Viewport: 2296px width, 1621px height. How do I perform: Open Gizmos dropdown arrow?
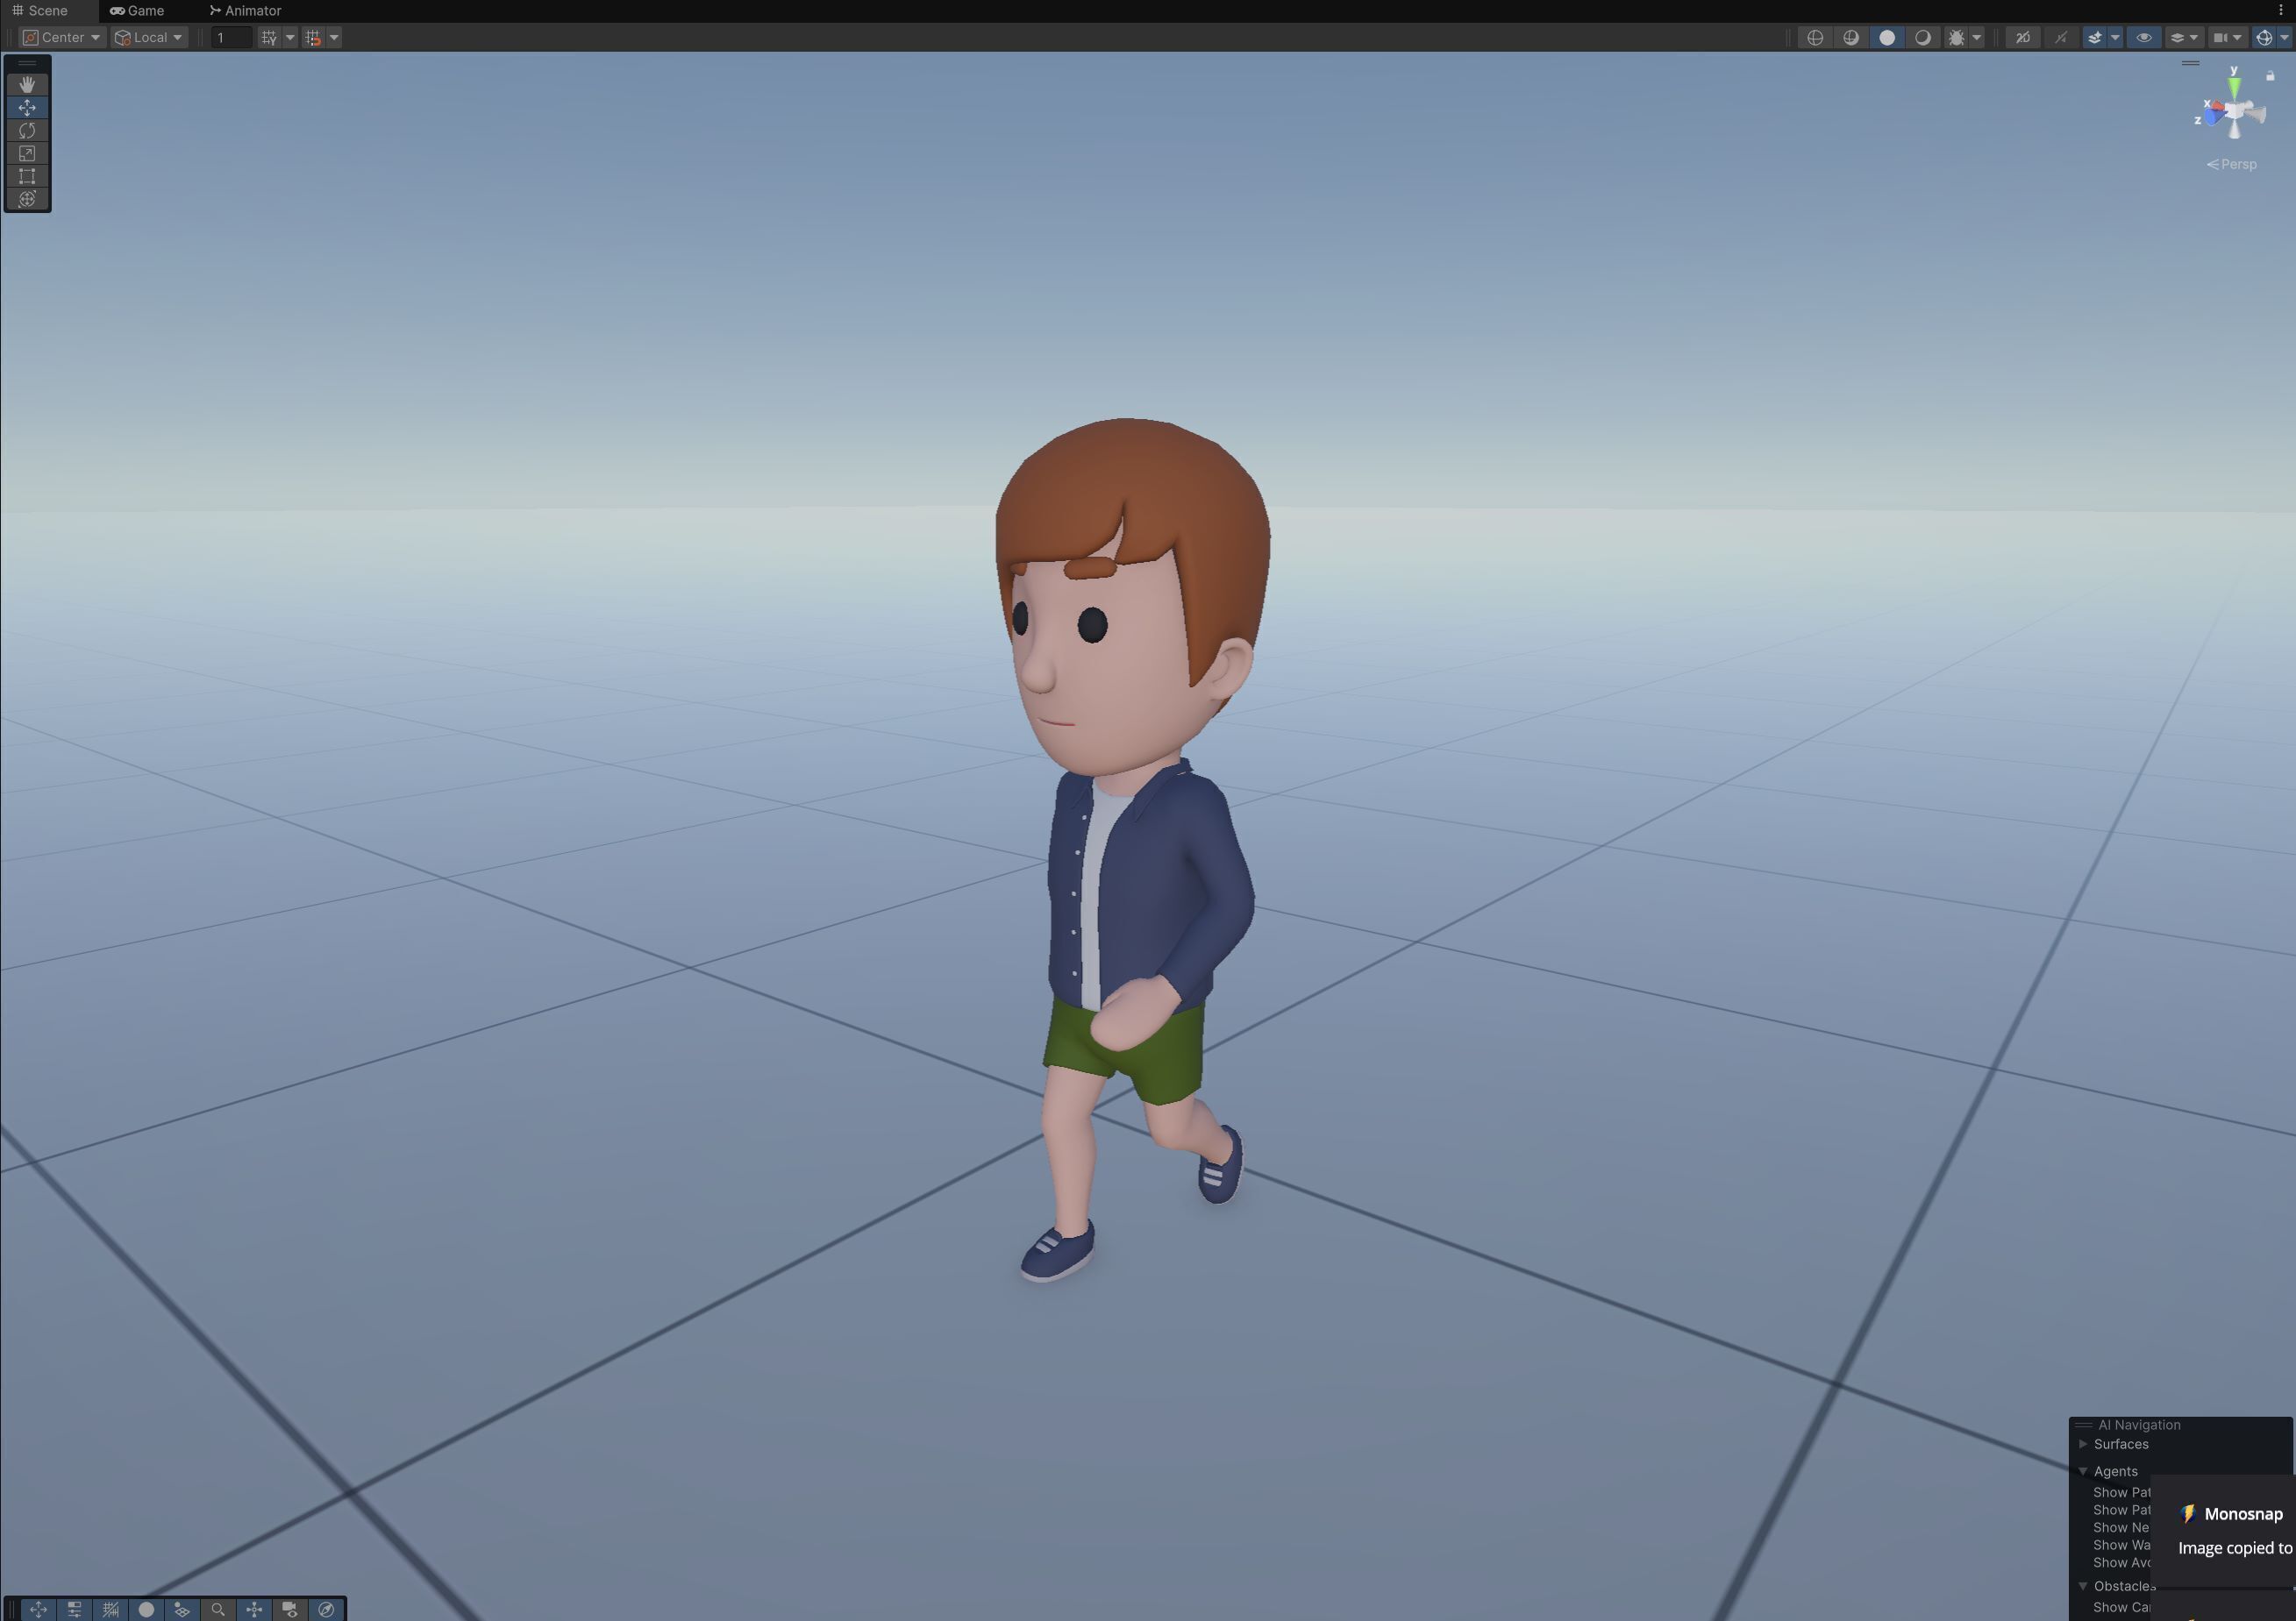click(x=2284, y=38)
